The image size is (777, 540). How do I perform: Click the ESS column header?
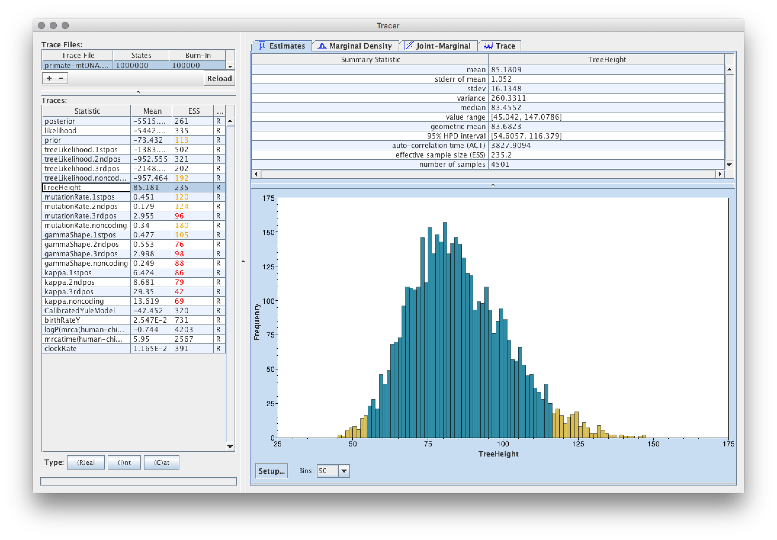click(194, 111)
